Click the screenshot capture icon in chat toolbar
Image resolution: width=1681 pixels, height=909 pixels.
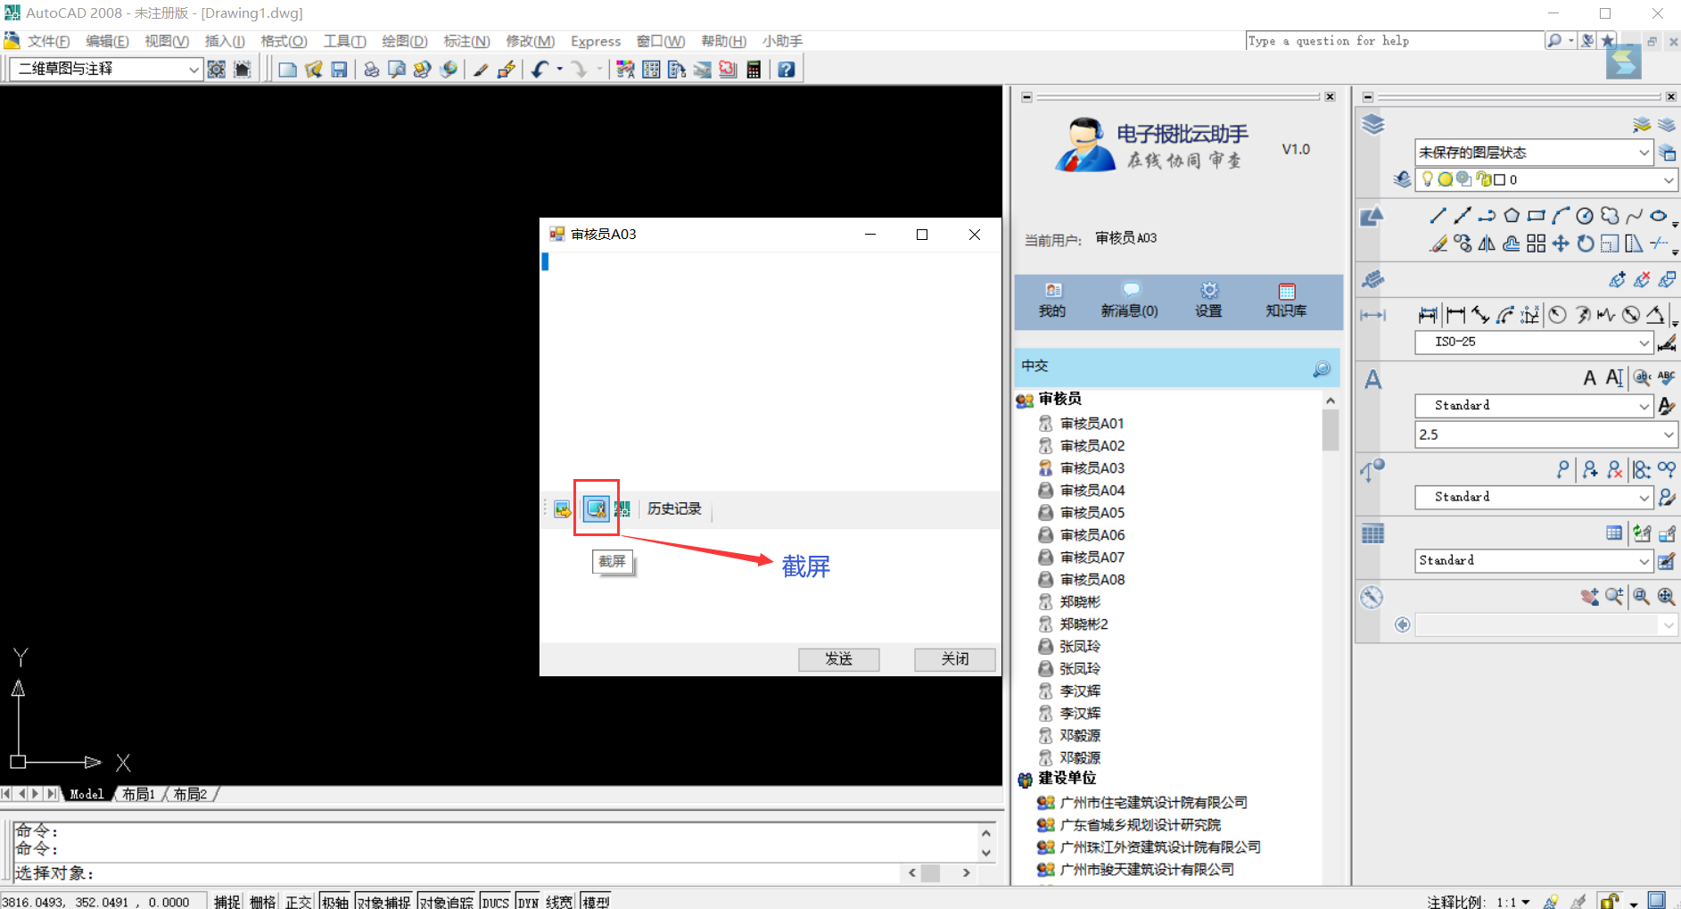click(596, 508)
